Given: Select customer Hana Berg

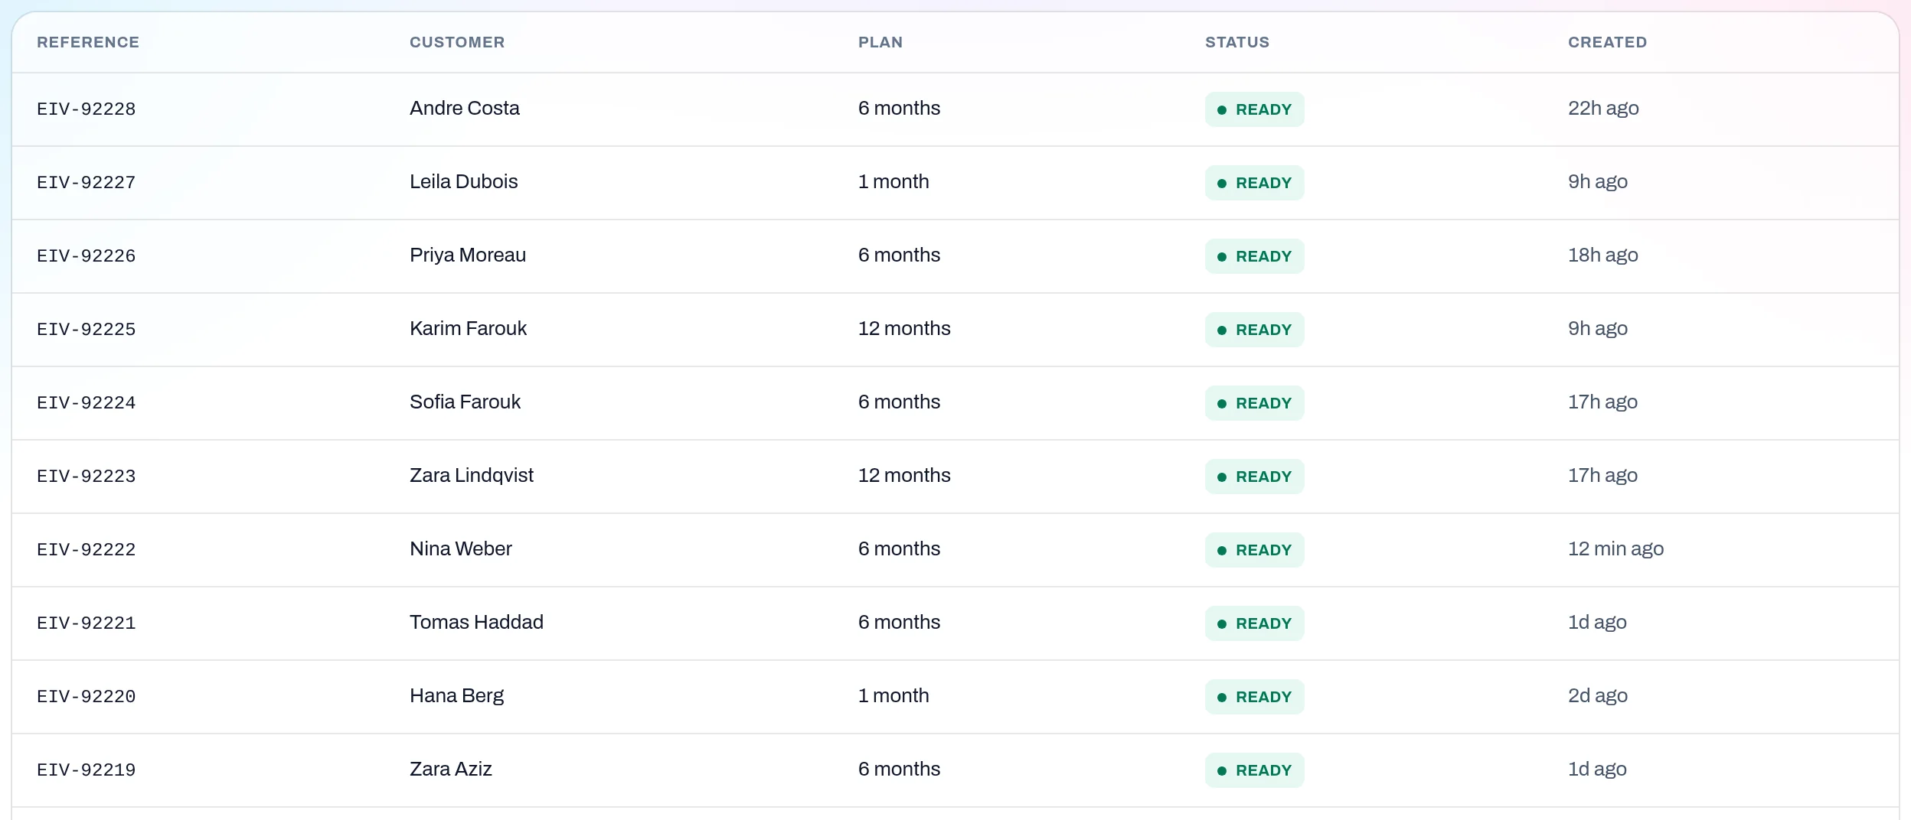Looking at the screenshot, I should pyautogui.click(x=457, y=696).
